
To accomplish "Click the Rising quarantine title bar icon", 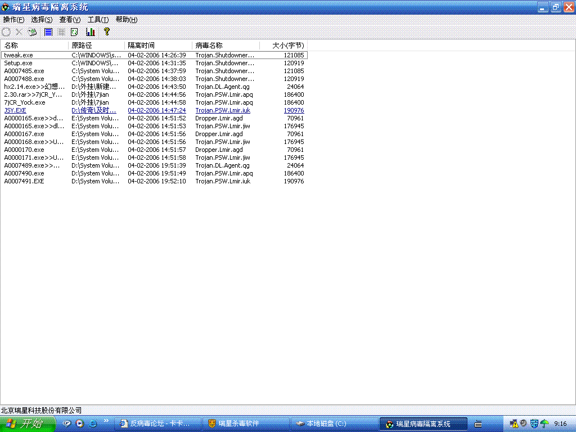I will click(x=6, y=7).
